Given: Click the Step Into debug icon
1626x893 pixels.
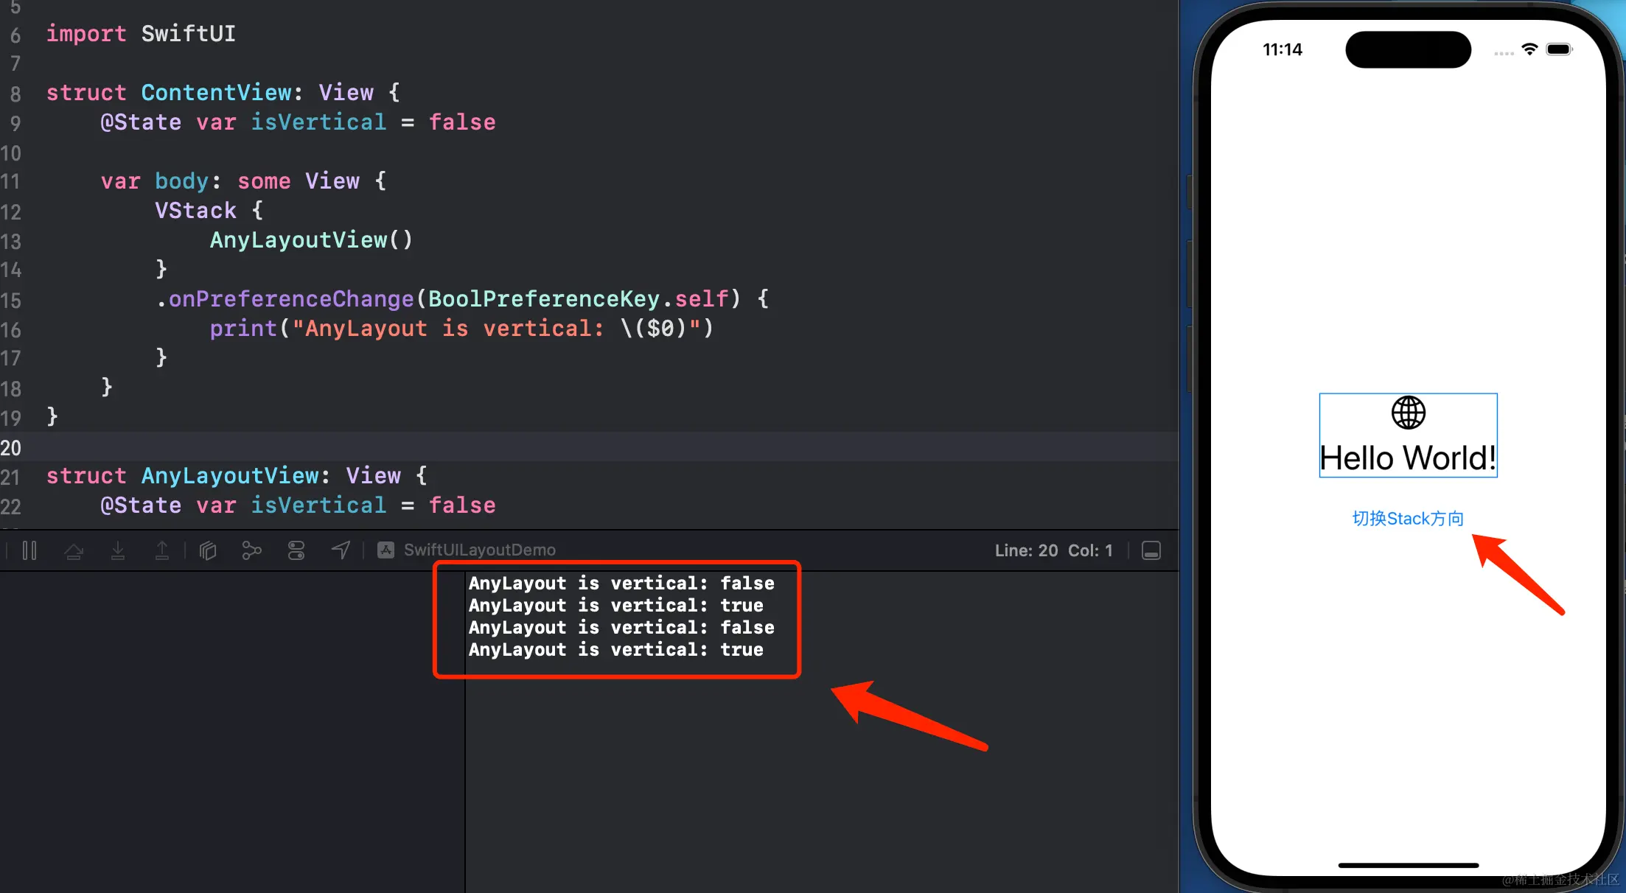Looking at the screenshot, I should [118, 550].
